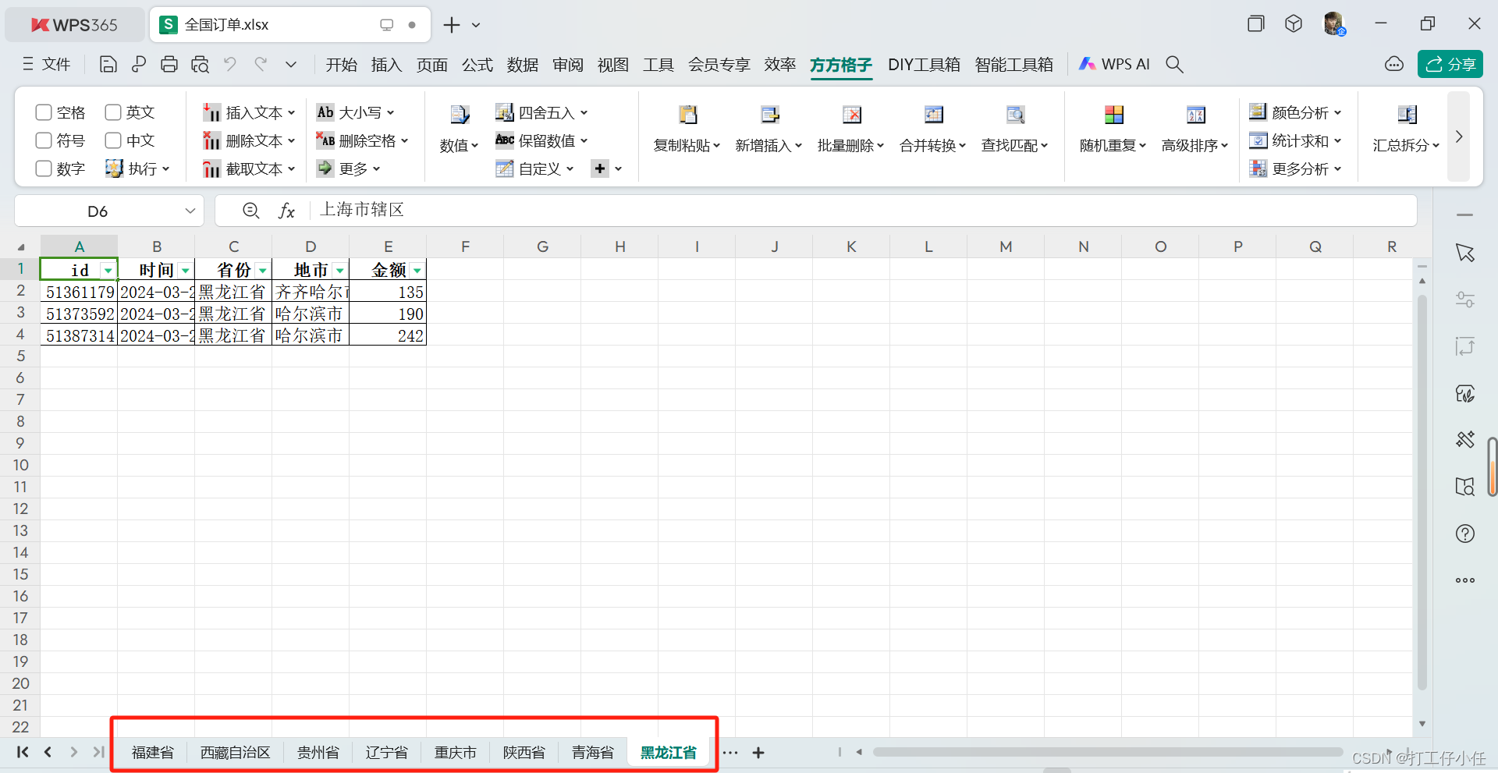Show more sheets via ellipsis button
Screen dimensions: 1498x773
(x=730, y=753)
